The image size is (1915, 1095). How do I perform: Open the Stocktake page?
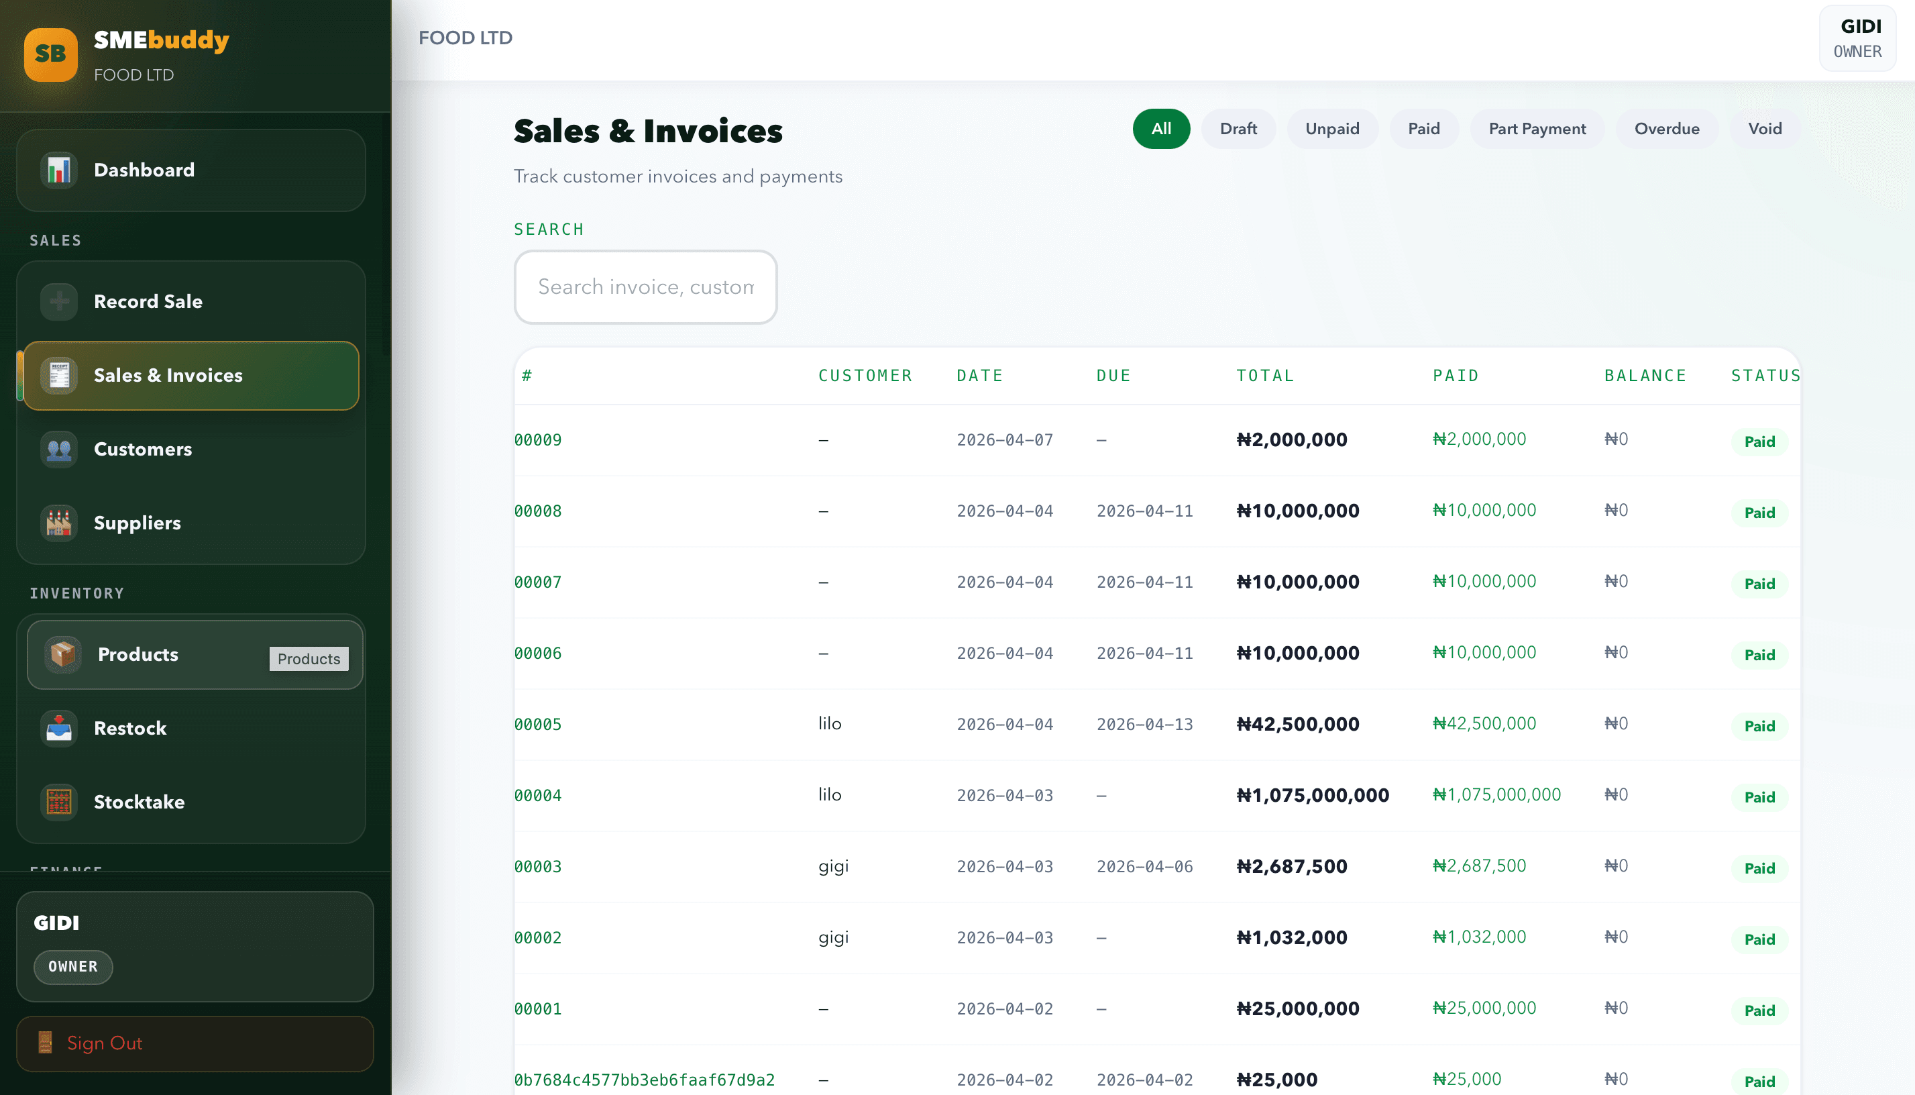tap(191, 802)
